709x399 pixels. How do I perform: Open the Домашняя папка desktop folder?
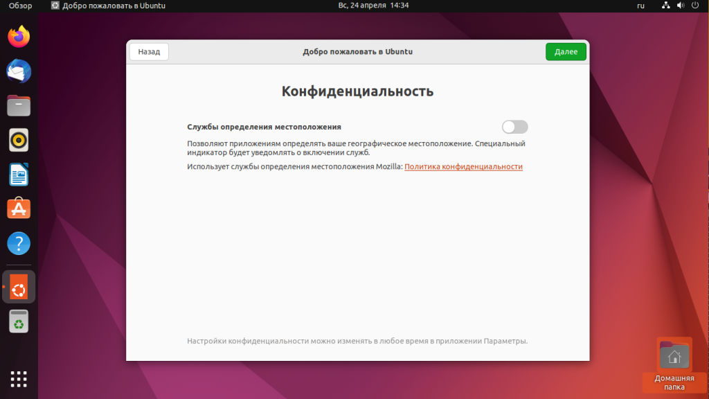pyautogui.click(x=674, y=364)
